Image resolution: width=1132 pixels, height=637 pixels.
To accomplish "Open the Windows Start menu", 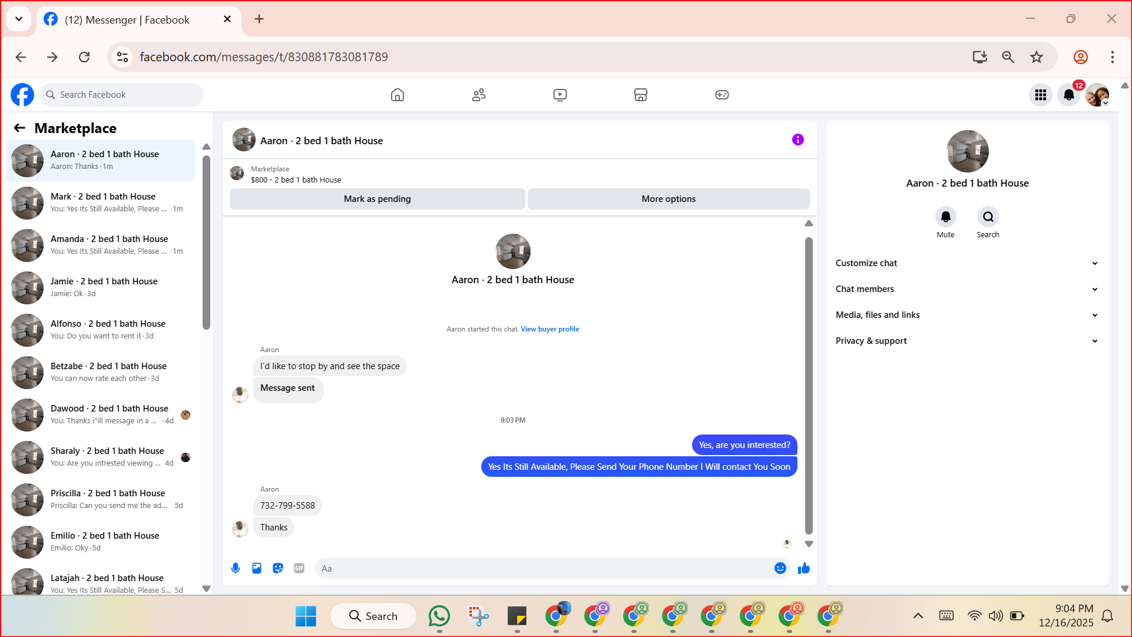I will pyautogui.click(x=306, y=616).
